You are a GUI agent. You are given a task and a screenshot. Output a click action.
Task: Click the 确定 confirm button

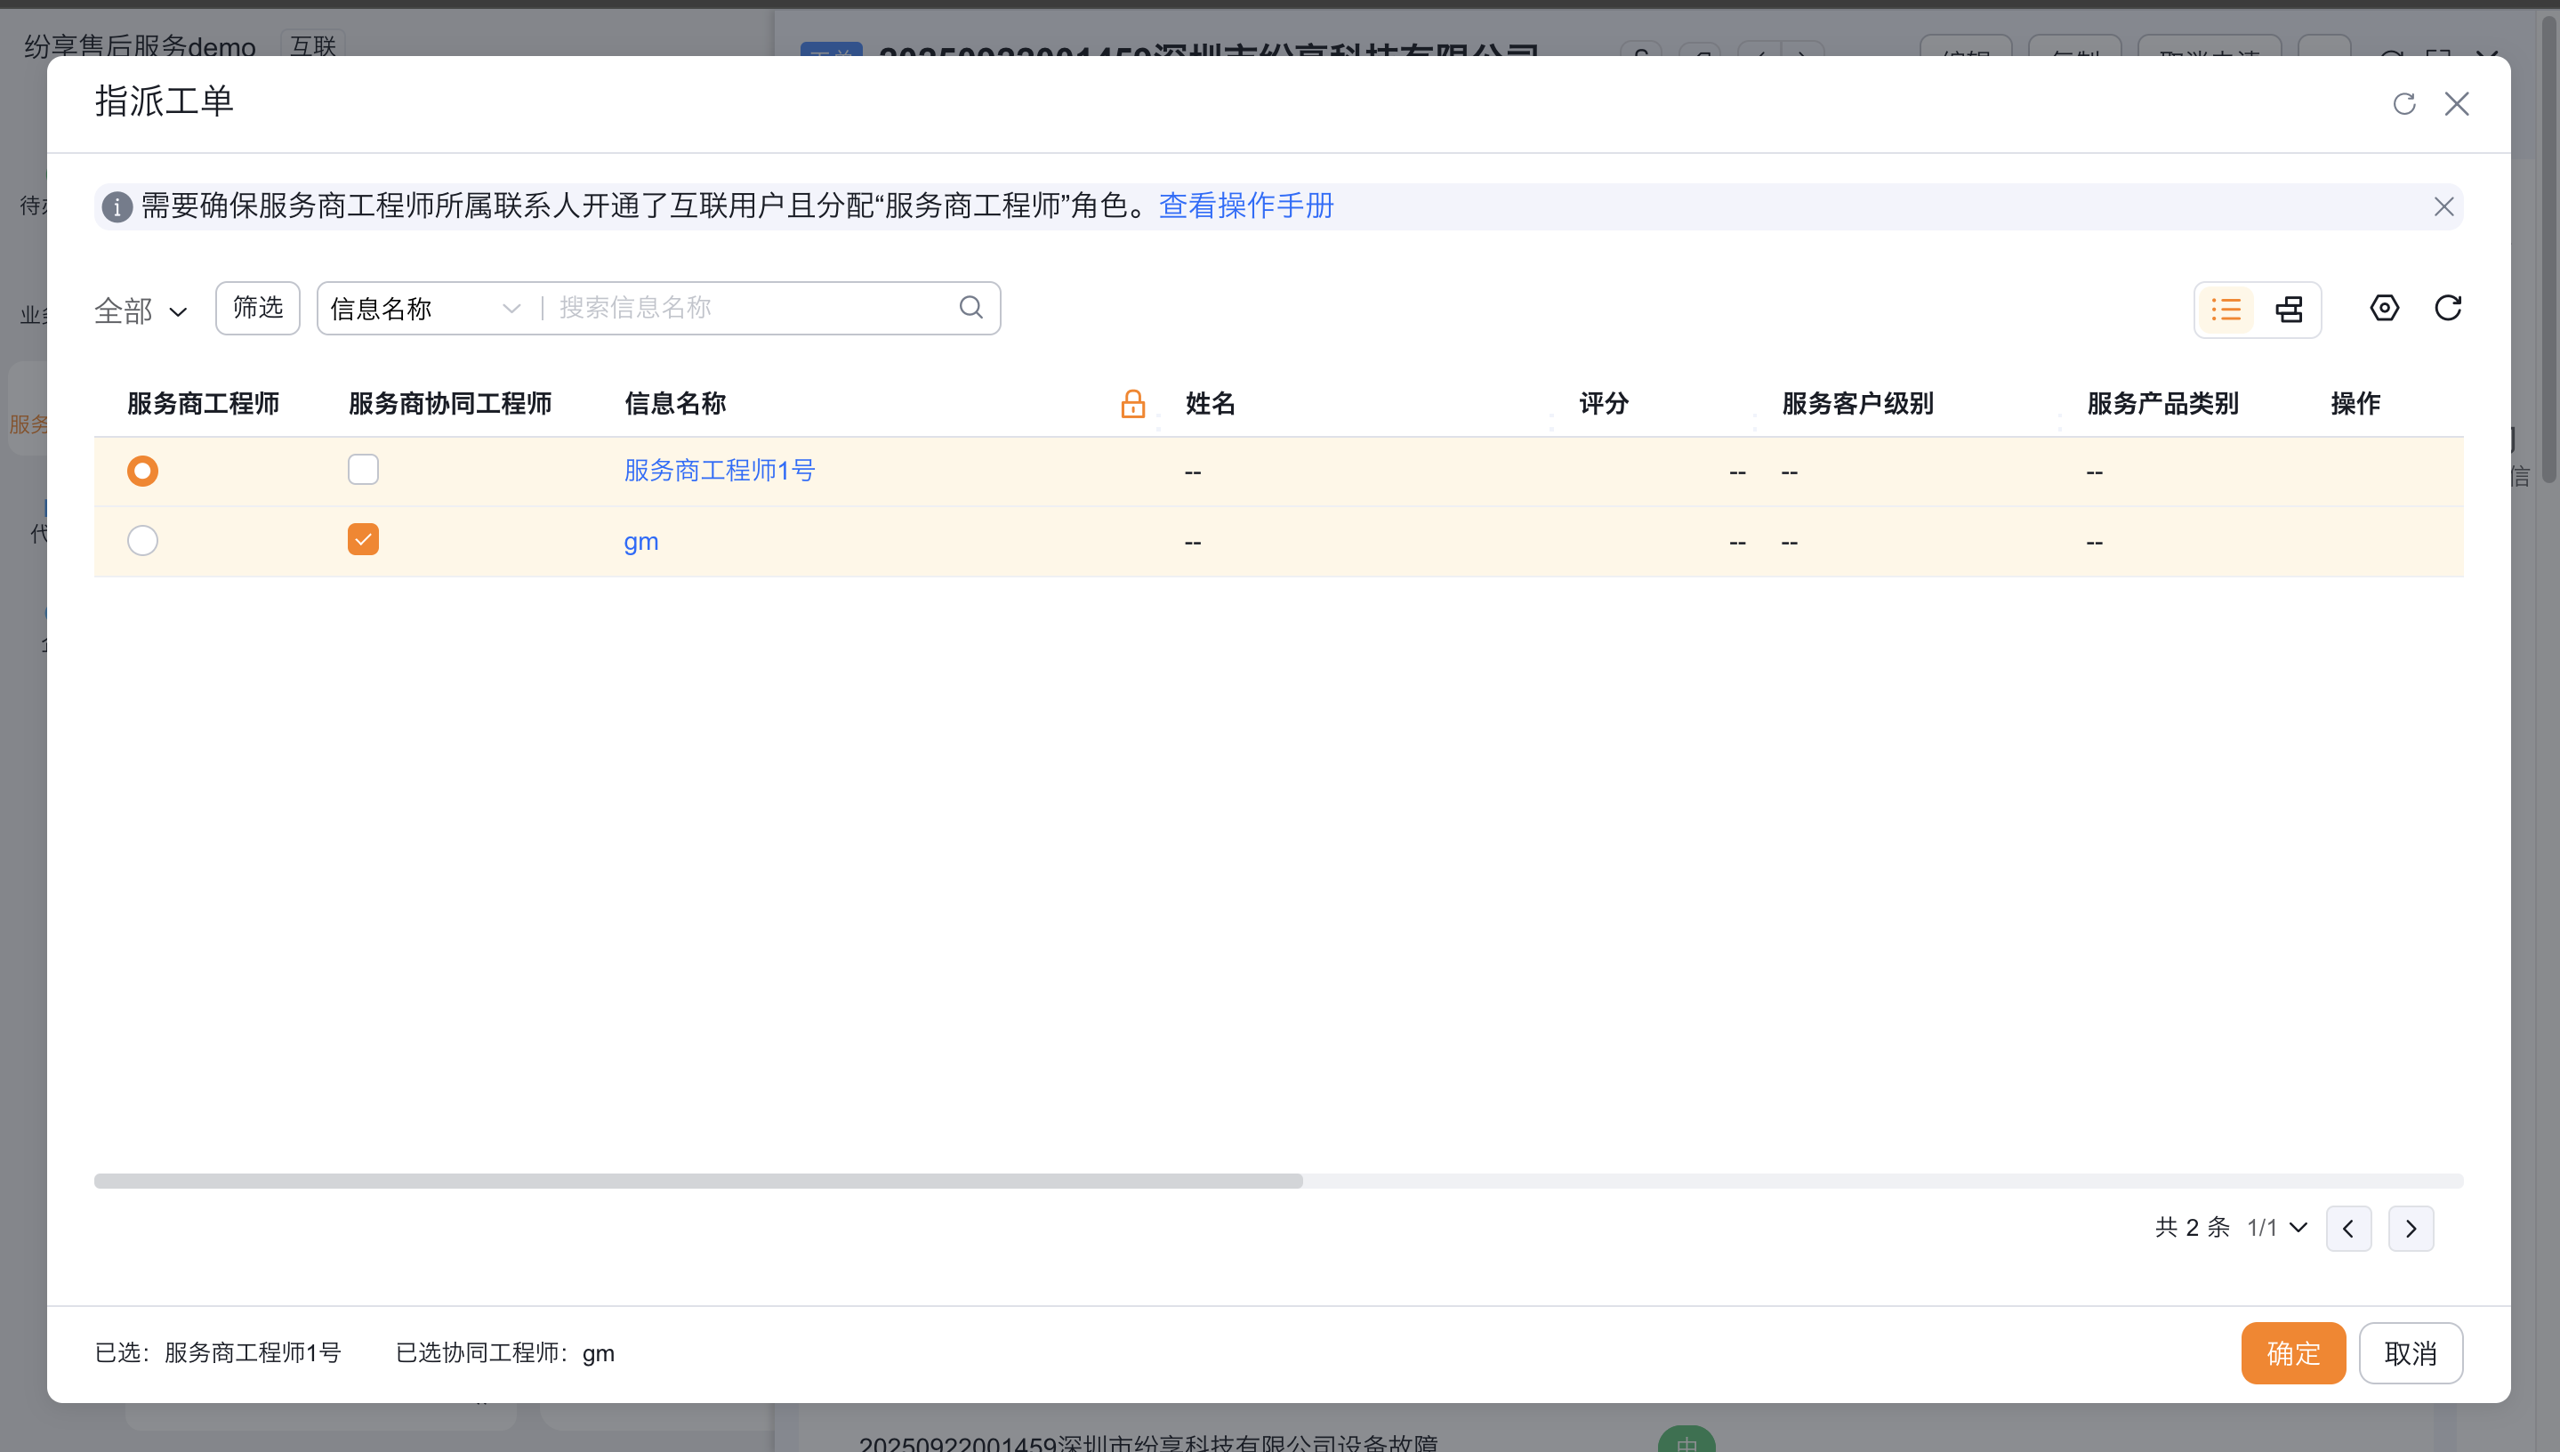[x=2292, y=1353]
